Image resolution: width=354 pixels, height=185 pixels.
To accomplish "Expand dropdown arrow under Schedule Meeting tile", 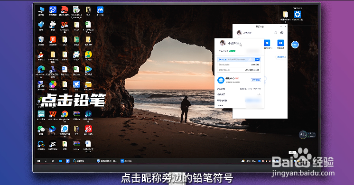I will click(x=271, y=48).
